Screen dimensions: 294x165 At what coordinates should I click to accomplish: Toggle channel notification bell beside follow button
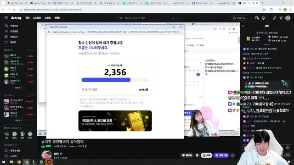[197, 155]
